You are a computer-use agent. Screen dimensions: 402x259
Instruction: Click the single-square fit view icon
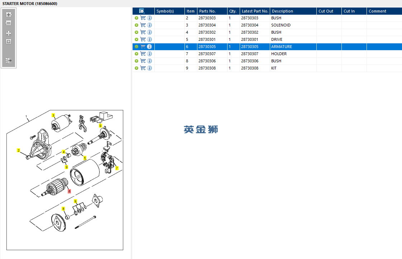(9, 42)
